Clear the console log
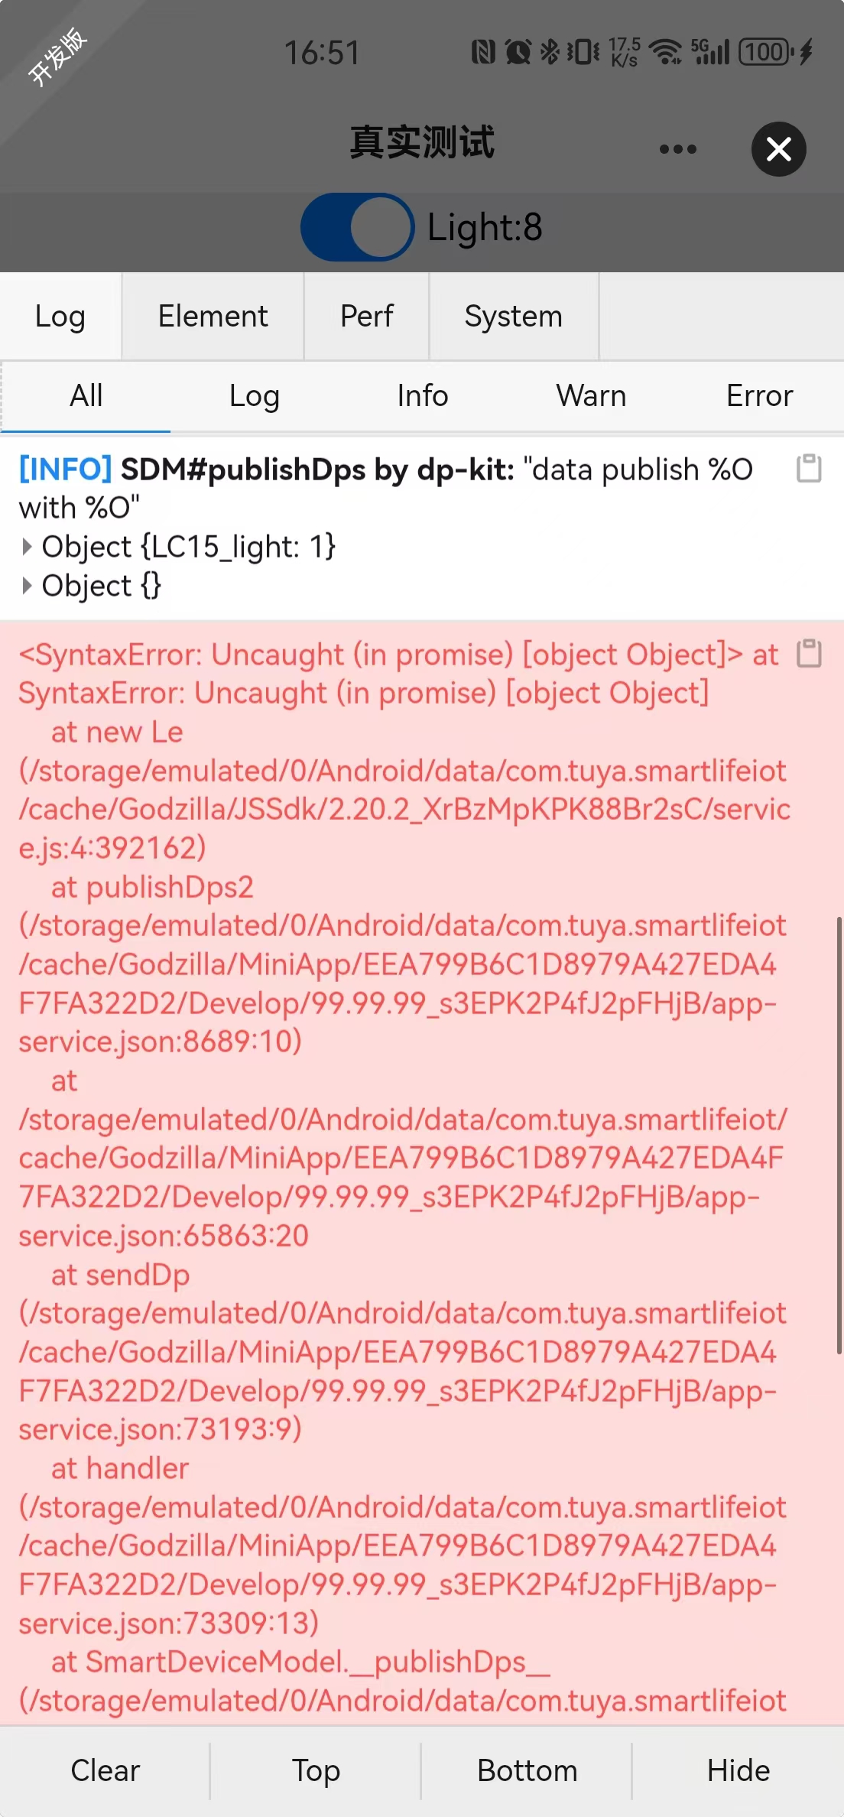Image resolution: width=844 pixels, height=1817 pixels. point(105,1770)
